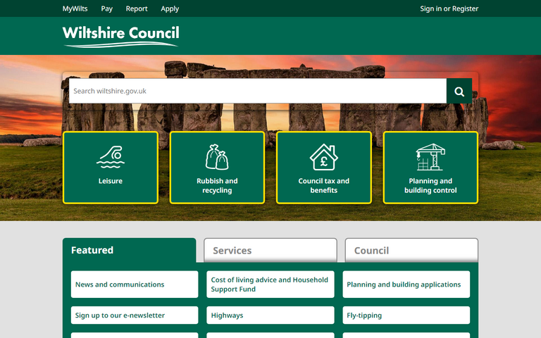Select the Planning crane icon tile

pos(430,168)
